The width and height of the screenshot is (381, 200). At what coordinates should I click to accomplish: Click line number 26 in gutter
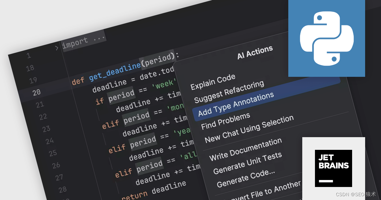point(56,165)
